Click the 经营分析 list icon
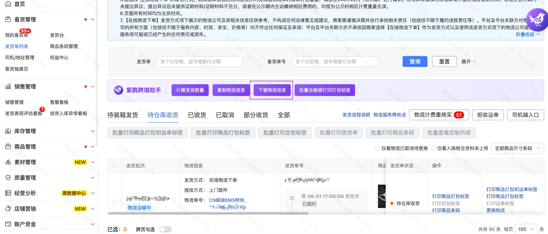548x234 pixels. (x=8, y=193)
